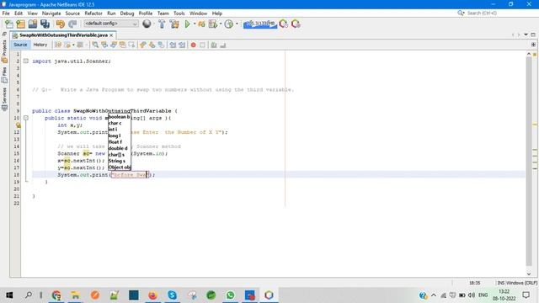Click the Redo arrow icon
Screen dimensions: 539x303
pyautogui.click(x=72, y=24)
